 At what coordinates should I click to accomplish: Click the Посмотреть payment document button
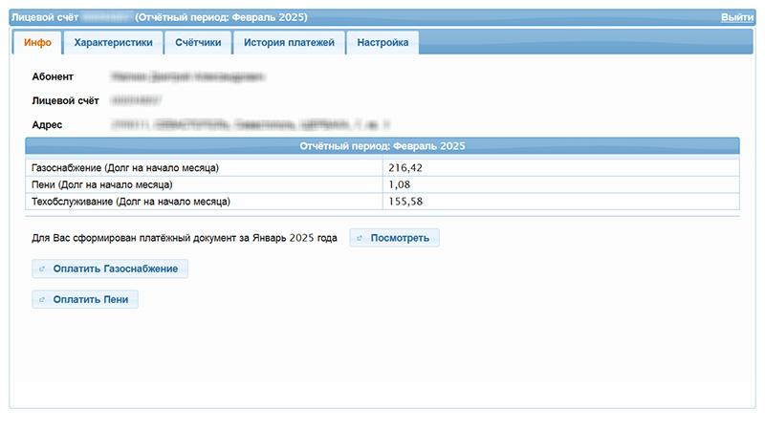click(394, 238)
